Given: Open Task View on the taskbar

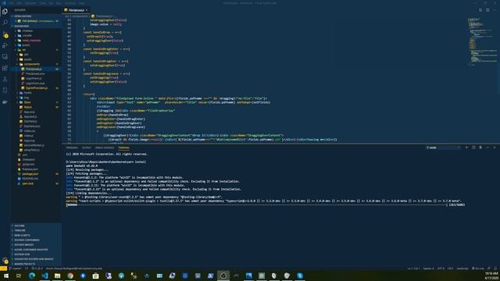Looking at the screenshot, I should 19,276.
